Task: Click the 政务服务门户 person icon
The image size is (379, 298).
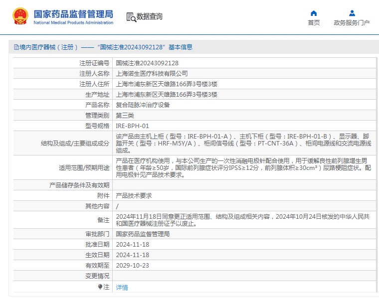Action: pos(352,13)
